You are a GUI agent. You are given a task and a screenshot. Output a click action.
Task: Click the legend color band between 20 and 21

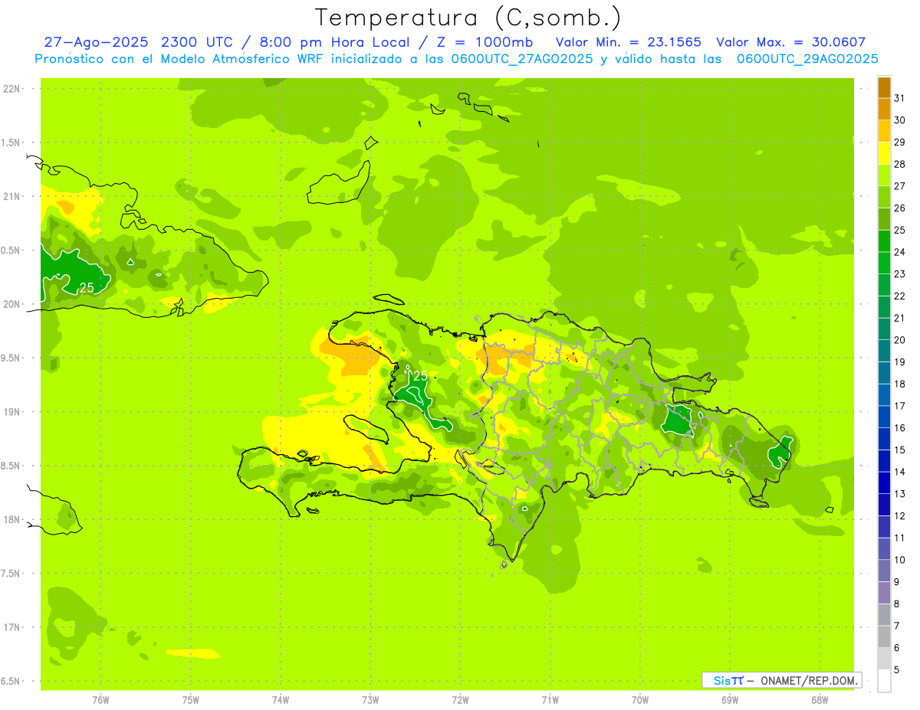click(884, 329)
